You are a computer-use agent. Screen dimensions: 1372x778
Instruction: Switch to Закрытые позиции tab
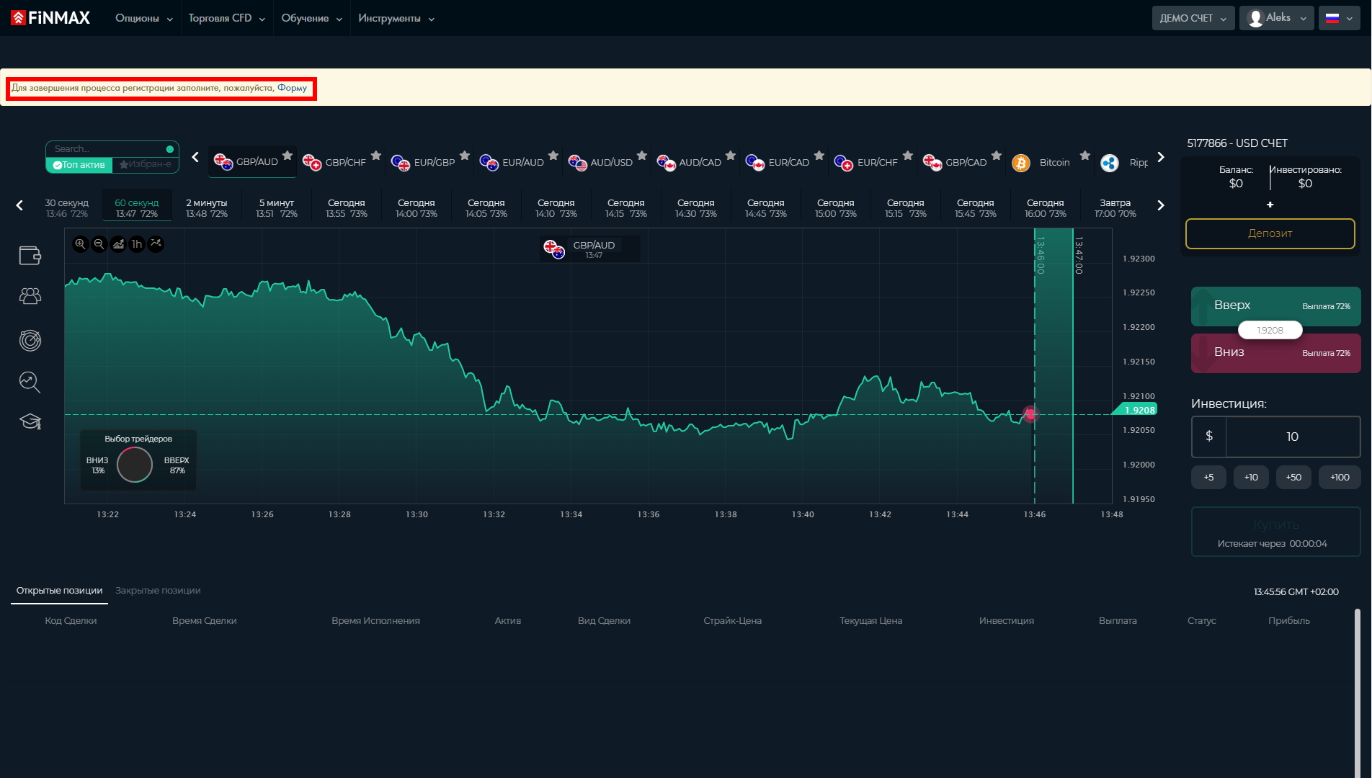click(x=158, y=591)
